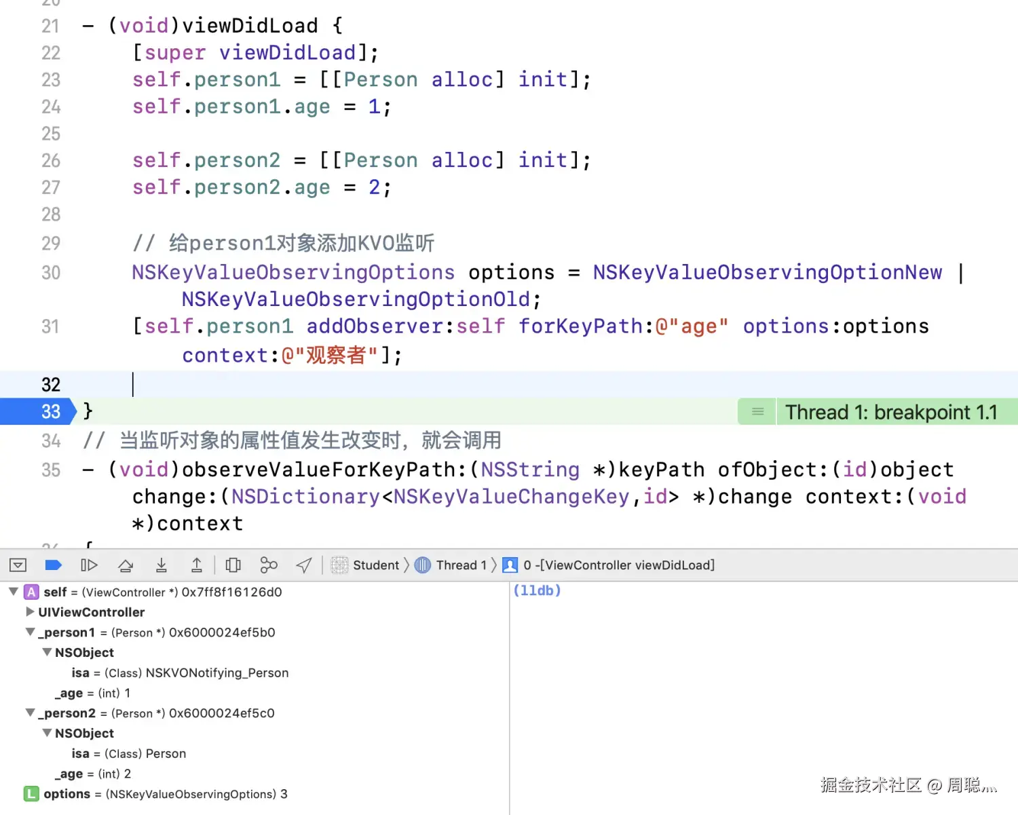Screen dimensions: 1018x815
Task: Collapse the _person1 variable
Action: point(30,632)
